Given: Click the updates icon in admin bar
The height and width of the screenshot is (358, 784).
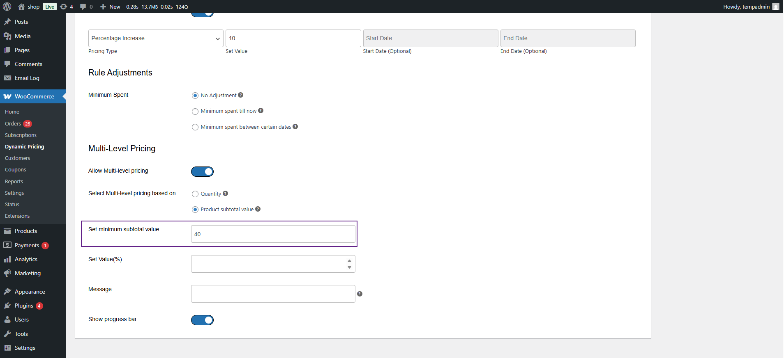Looking at the screenshot, I should [x=64, y=7].
